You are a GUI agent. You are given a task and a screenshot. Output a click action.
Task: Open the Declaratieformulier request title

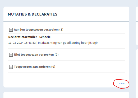tap(22, 37)
